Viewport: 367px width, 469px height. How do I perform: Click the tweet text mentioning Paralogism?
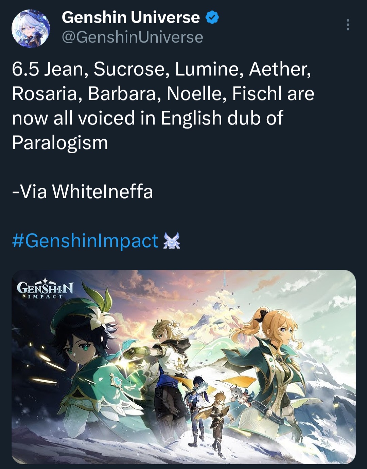(x=162, y=106)
